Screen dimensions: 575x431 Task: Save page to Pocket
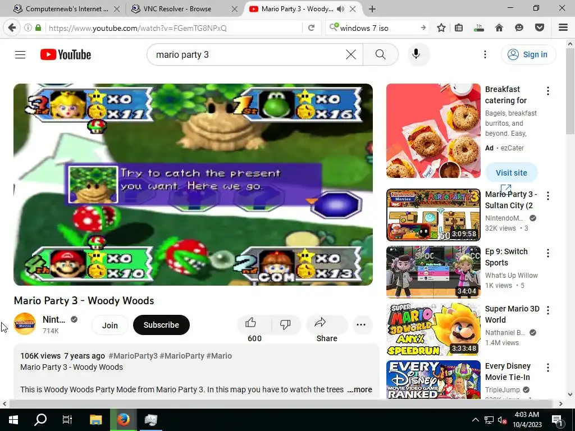coord(539,28)
